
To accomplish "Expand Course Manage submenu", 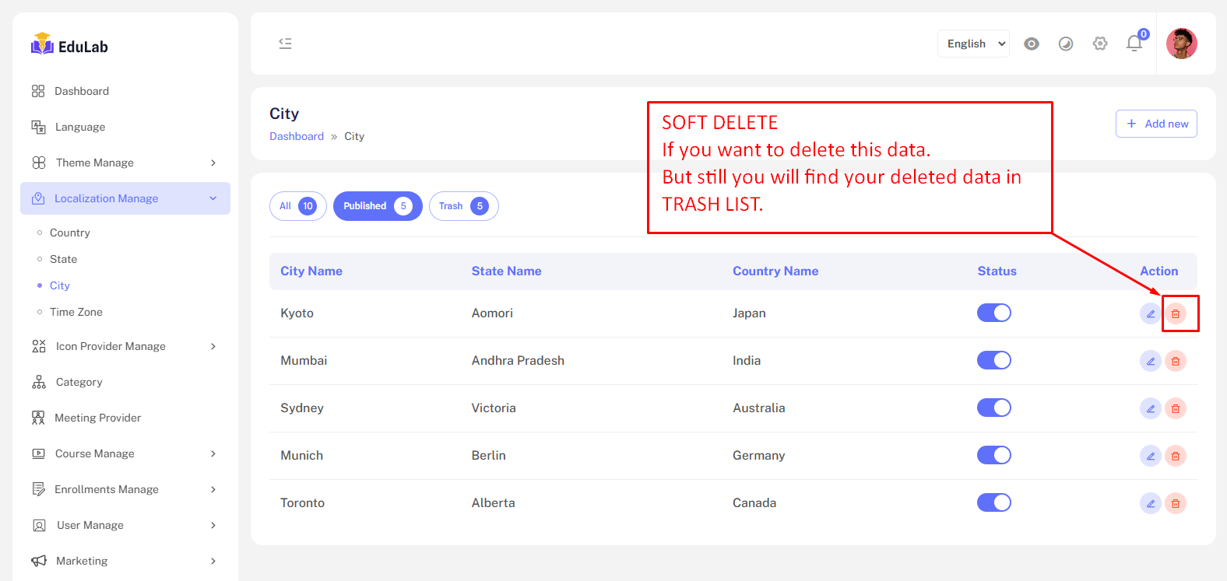I will (x=125, y=453).
